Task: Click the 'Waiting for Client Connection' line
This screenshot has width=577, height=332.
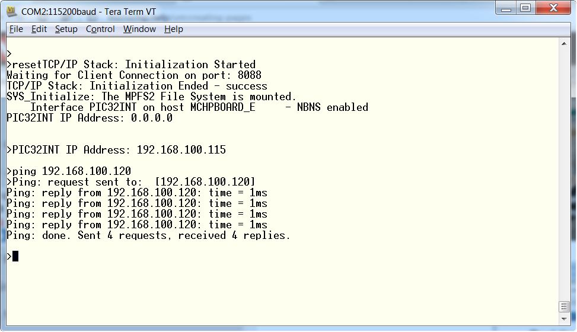Action: tap(133, 75)
